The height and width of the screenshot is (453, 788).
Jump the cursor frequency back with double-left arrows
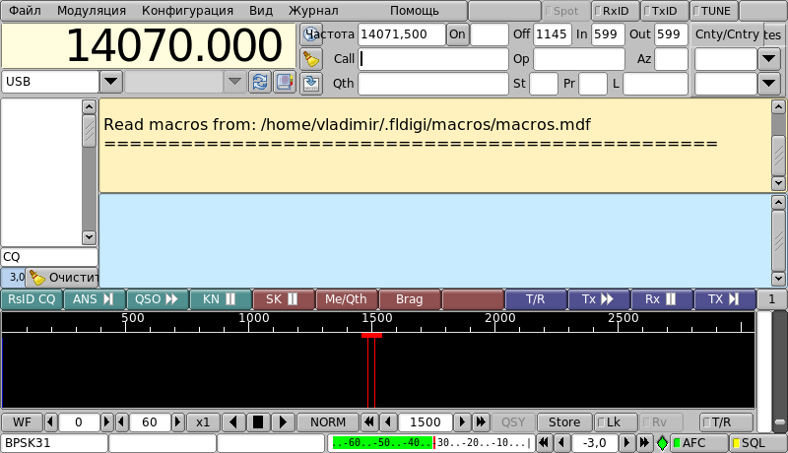[369, 422]
